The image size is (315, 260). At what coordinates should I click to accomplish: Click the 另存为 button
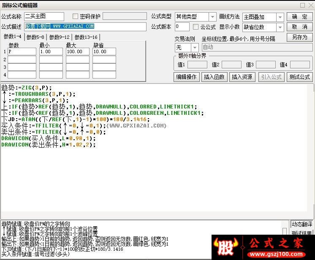(299, 37)
